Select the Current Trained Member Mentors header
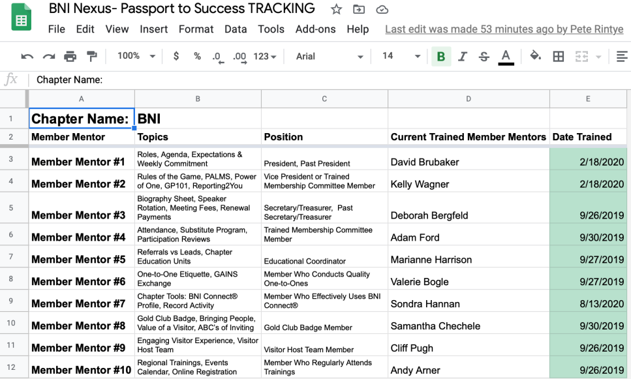The image size is (631, 379). 469,137
